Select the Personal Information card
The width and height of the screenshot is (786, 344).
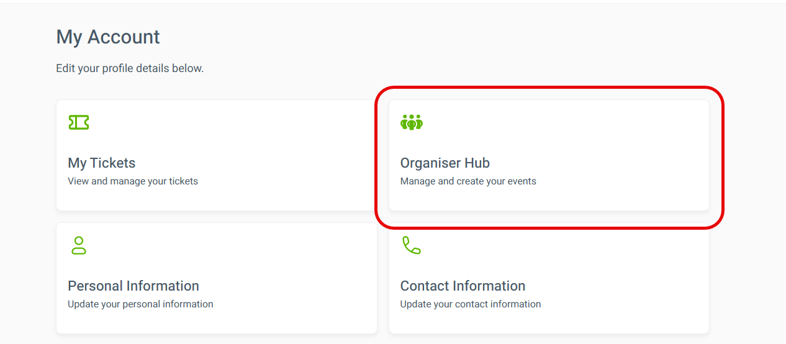217,278
